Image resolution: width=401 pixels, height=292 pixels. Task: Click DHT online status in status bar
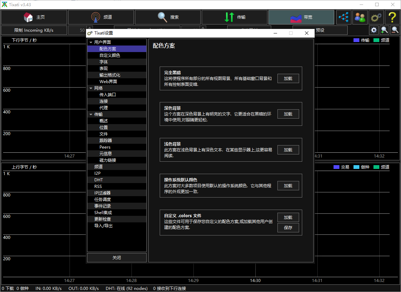(x=127, y=289)
